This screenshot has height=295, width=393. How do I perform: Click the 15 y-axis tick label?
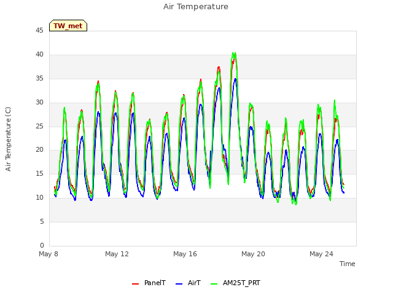pyautogui.click(x=39, y=173)
